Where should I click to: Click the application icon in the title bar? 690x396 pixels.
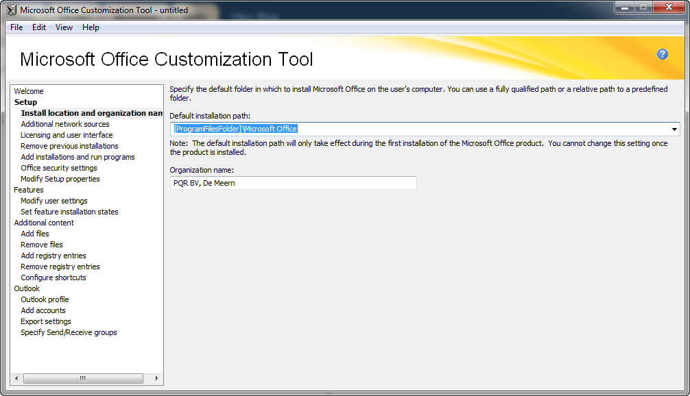12,10
